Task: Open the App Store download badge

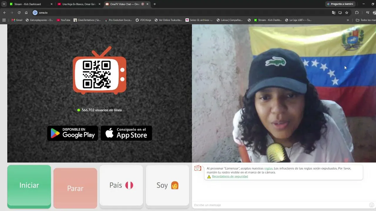Action: tap(126, 133)
